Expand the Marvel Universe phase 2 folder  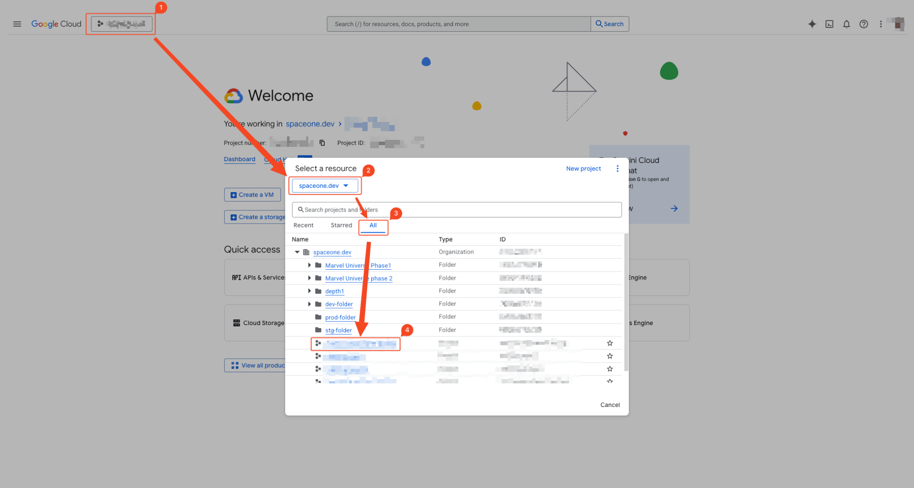click(309, 278)
